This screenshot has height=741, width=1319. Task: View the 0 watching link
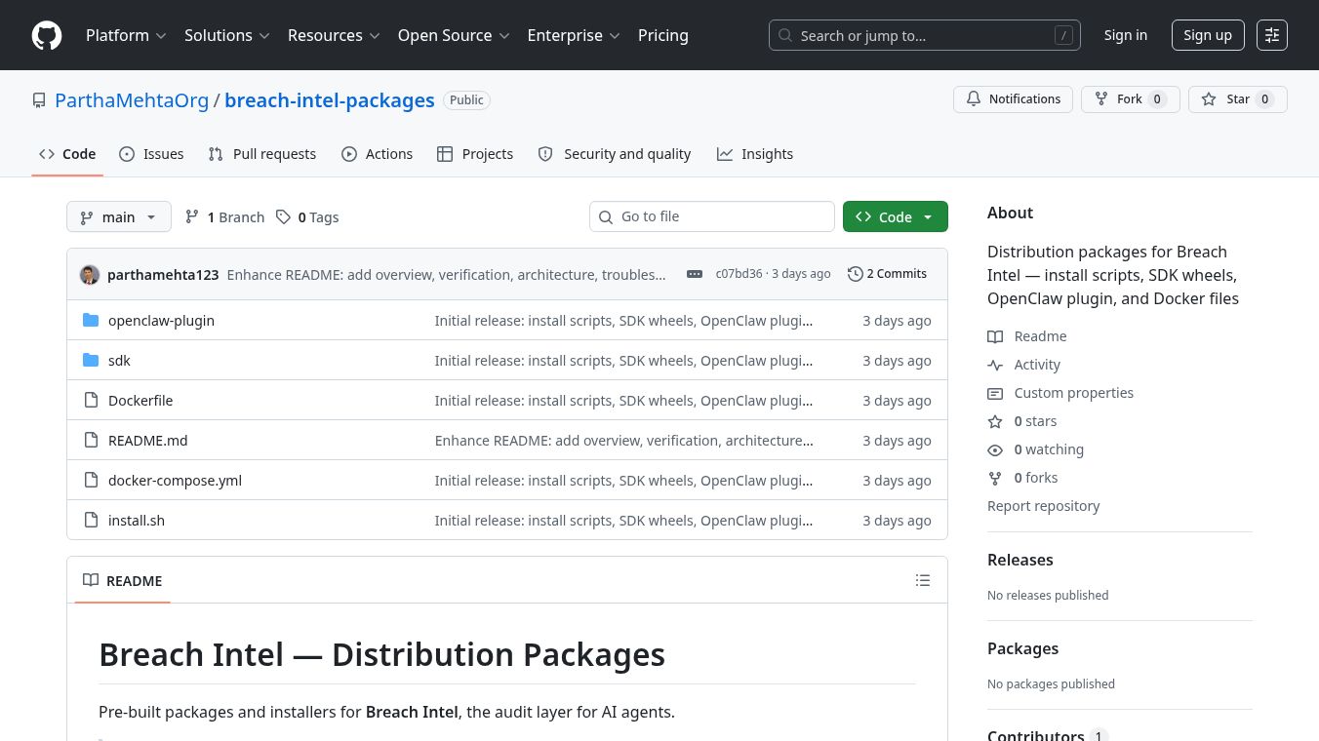[x=1036, y=449]
